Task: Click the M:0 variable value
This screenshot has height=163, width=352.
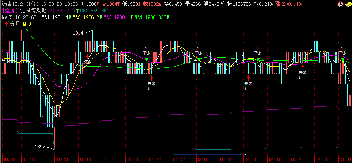Action: 27,24
